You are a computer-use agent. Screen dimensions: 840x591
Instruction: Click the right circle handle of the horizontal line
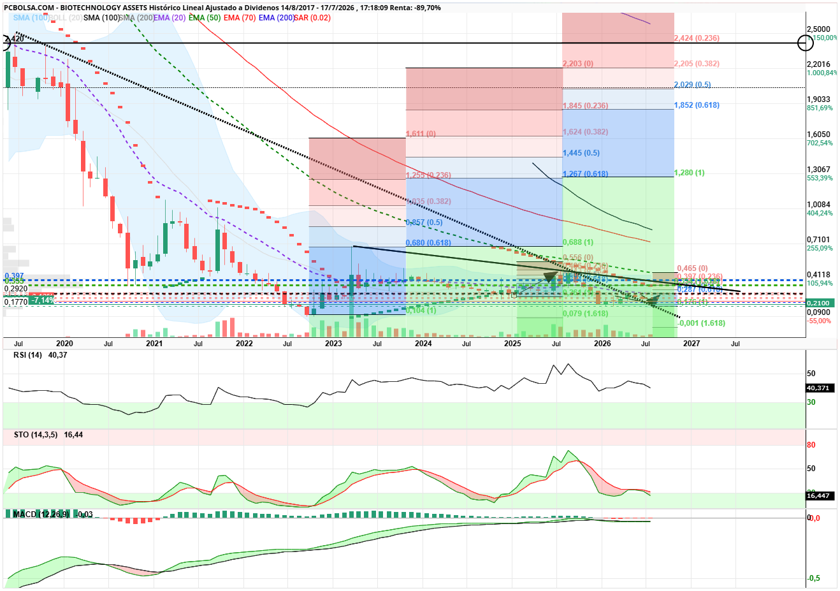806,43
